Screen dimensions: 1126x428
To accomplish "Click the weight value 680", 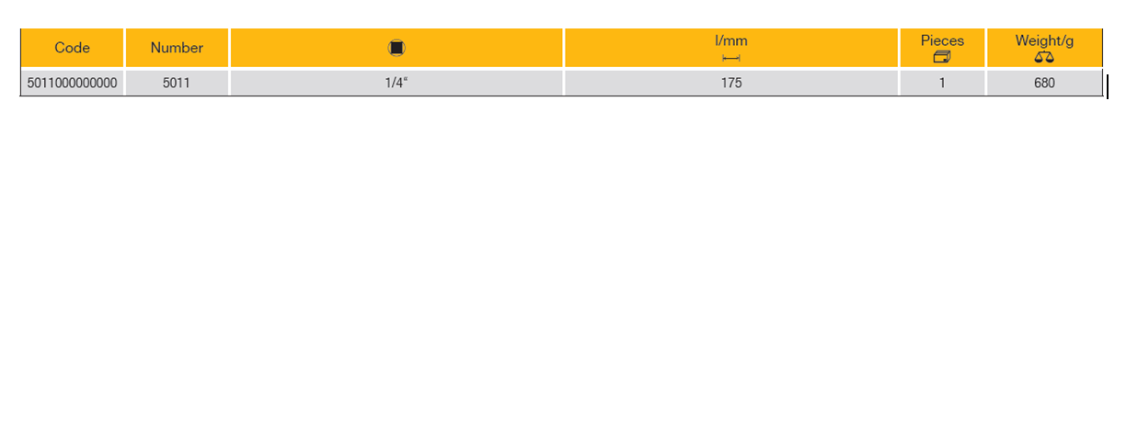I will pos(1044,83).
